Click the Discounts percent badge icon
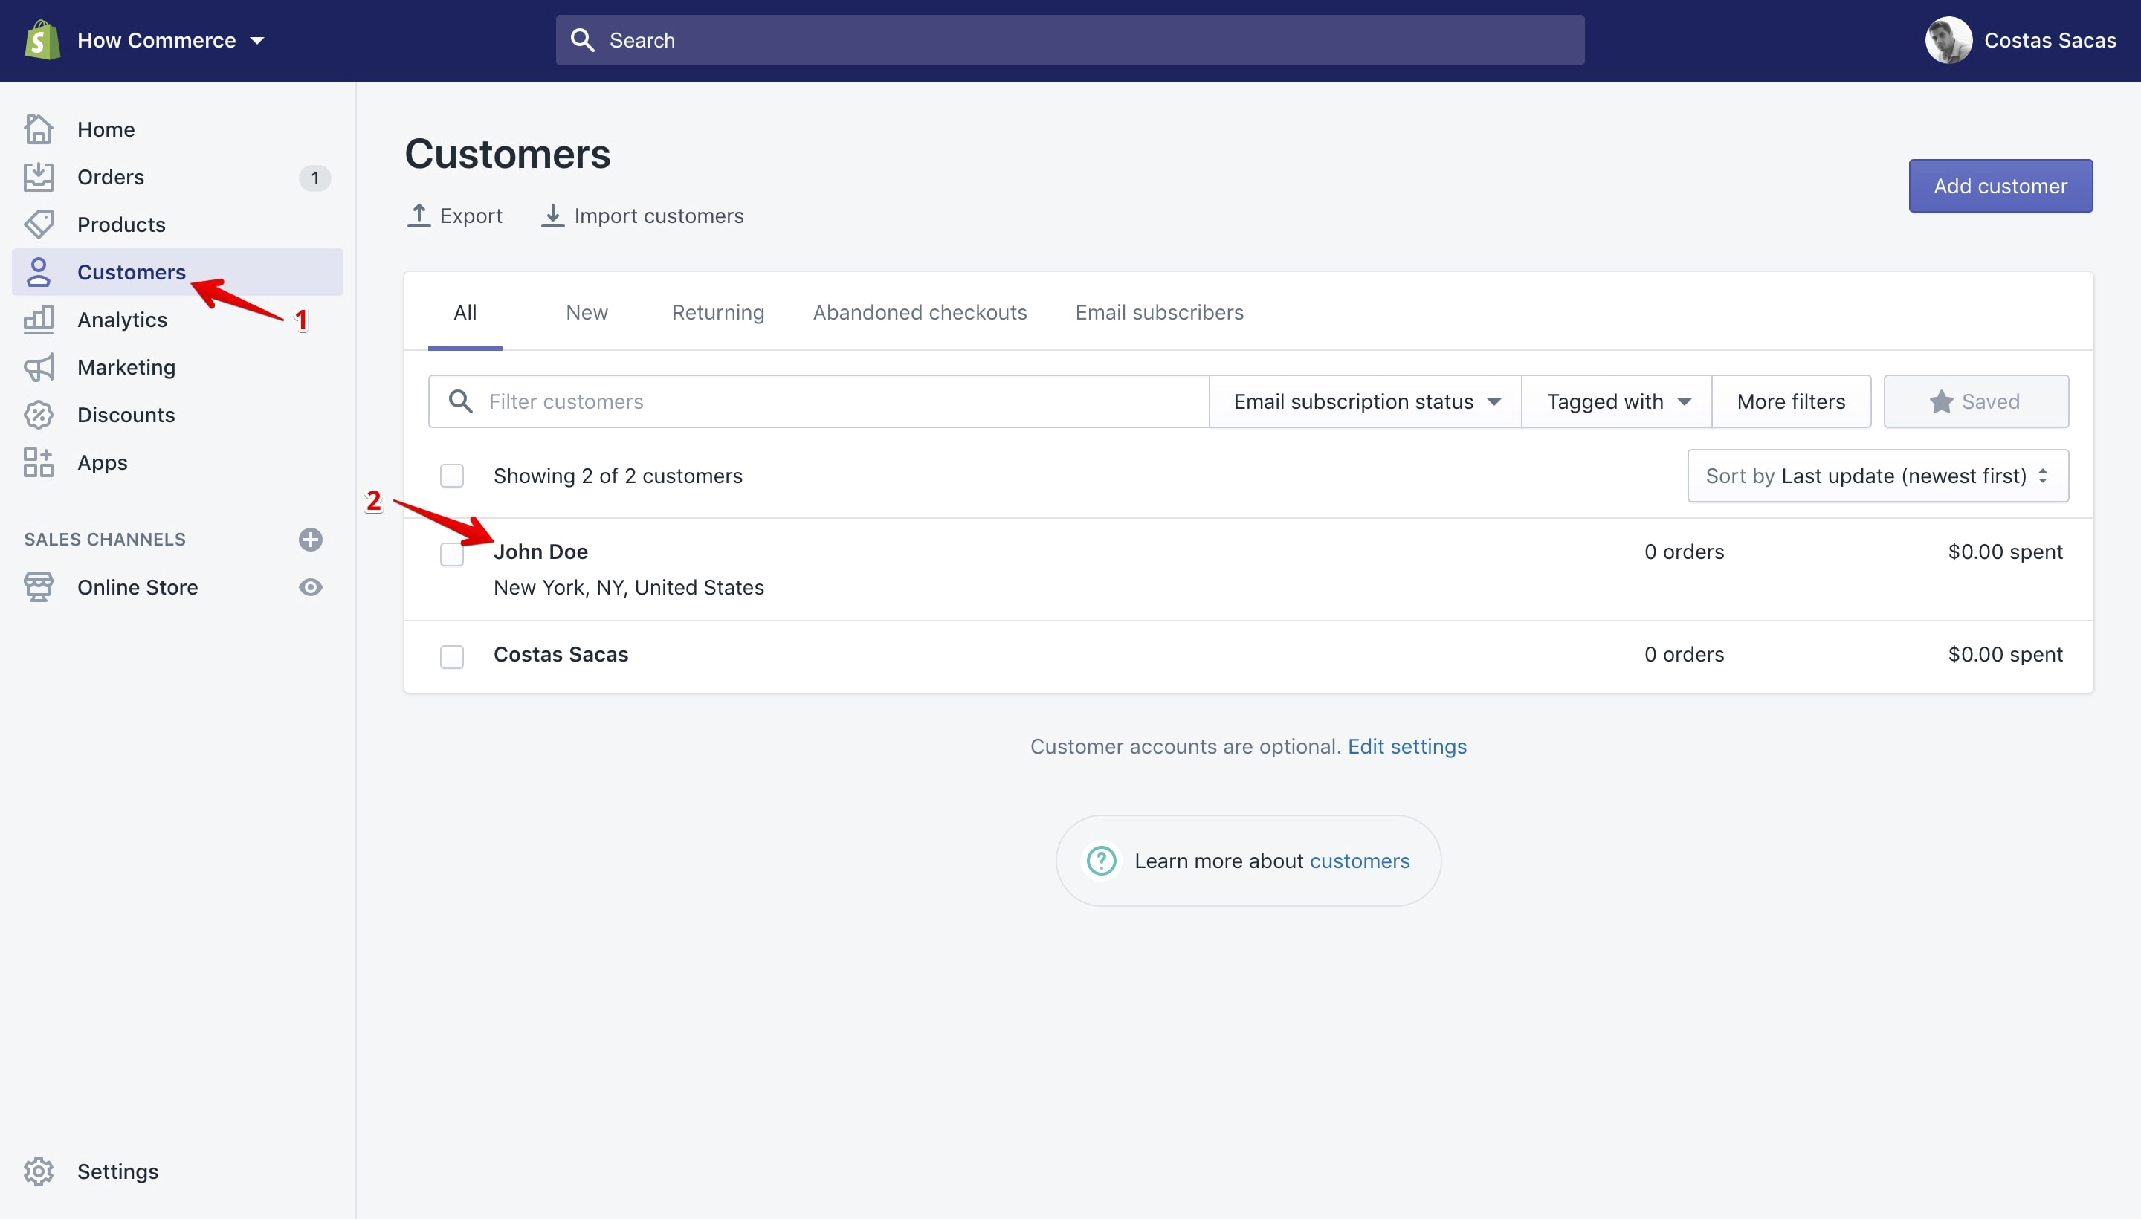This screenshot has width=2141, height=1219. pyautogui.click(x=39, y=416)
